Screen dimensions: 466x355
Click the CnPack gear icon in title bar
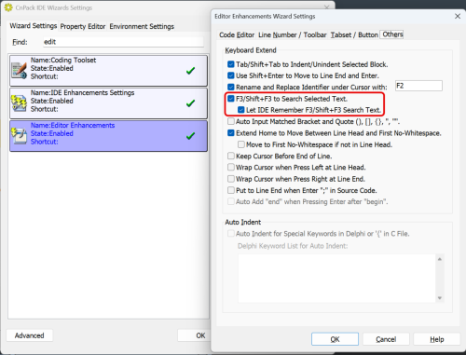click(8, 7)
